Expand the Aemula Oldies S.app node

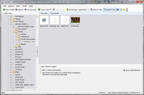[14, 27]
